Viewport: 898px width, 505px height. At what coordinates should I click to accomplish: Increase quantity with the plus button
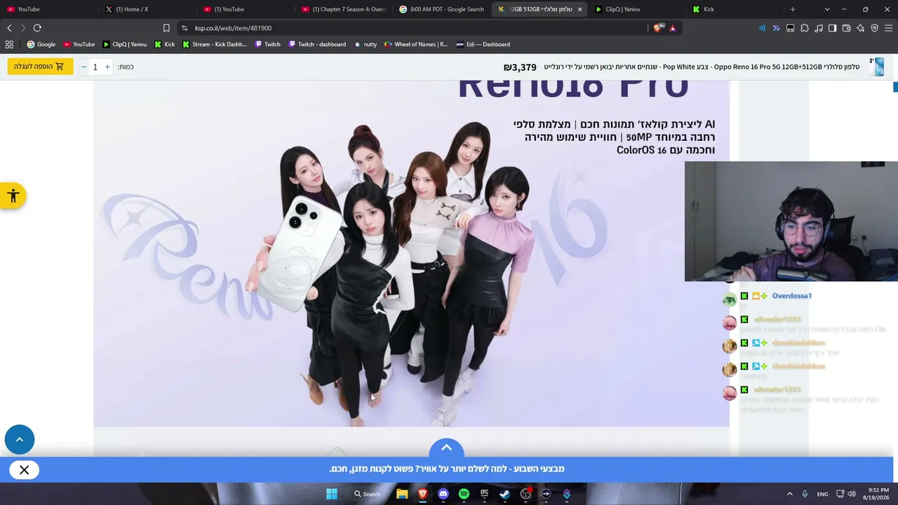coord(107,67)
